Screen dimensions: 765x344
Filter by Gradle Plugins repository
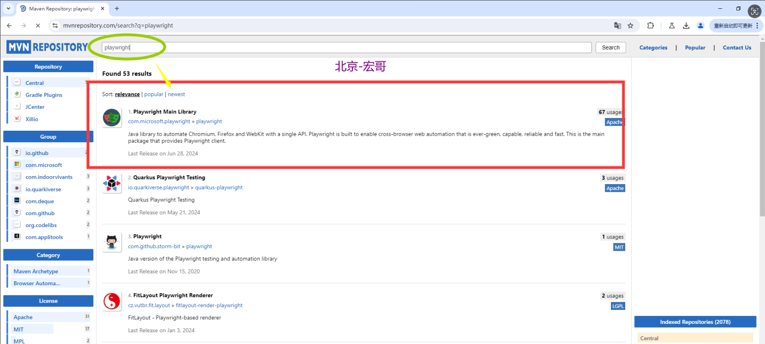(x=44, y=95)
